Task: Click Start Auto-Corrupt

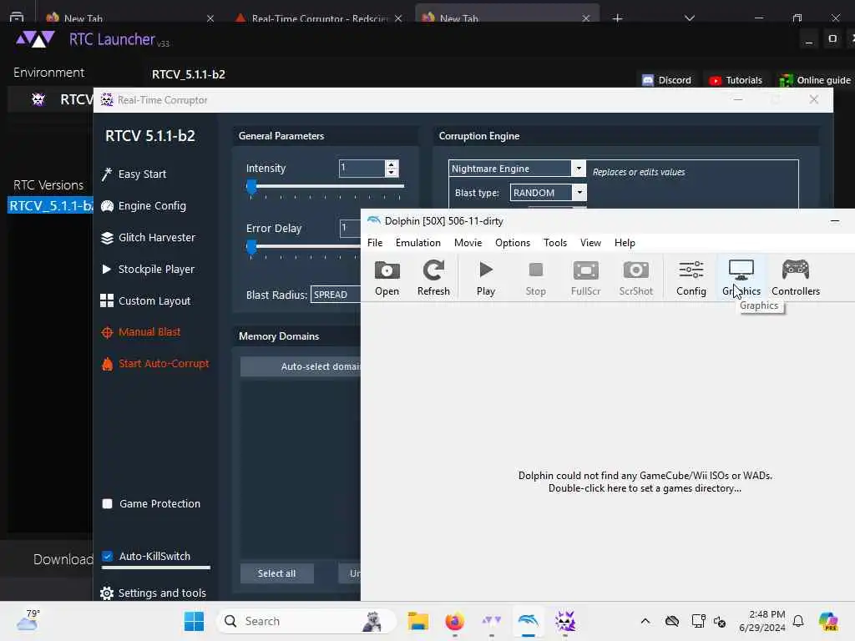Action: coord(155,364)
